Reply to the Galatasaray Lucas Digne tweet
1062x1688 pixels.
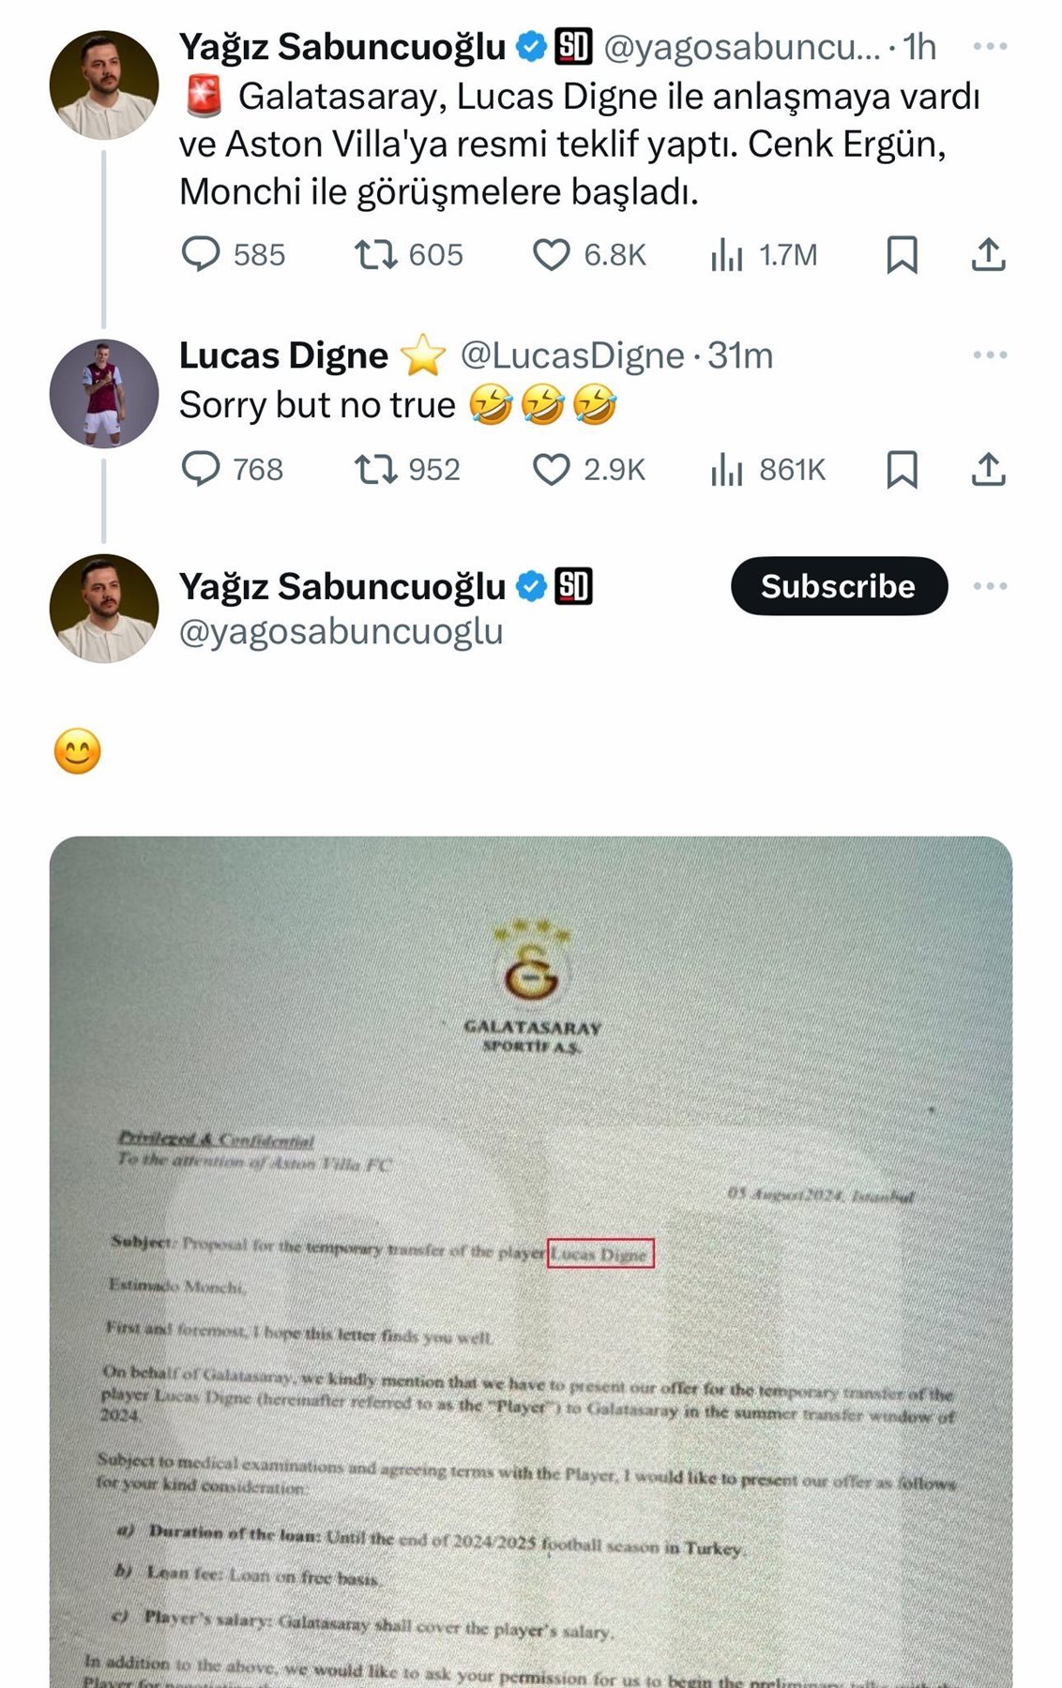tap(201, 254)
